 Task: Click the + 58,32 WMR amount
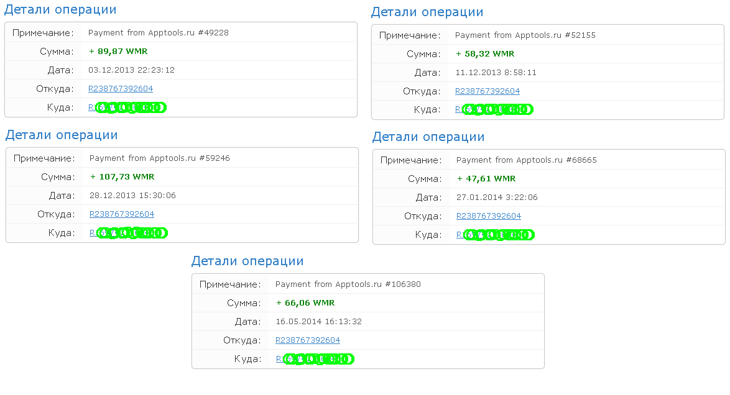coord(485,54)
